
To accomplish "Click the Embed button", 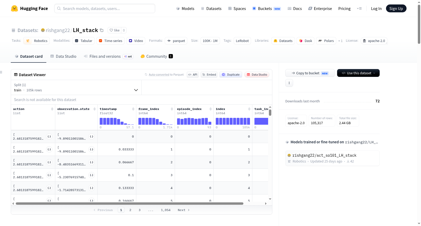I will point(209,75).
